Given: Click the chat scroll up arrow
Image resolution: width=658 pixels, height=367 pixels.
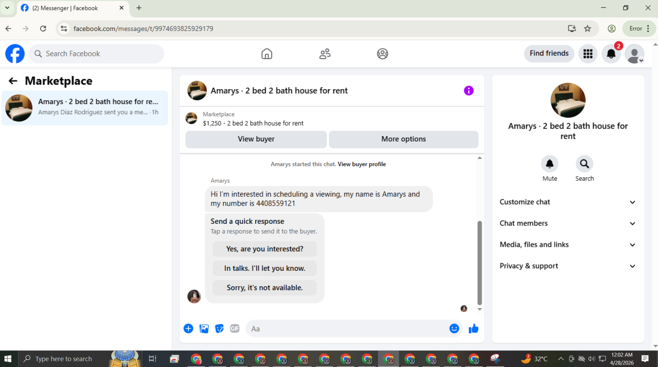Looking at the screenshot, I should tap(479, 158).
